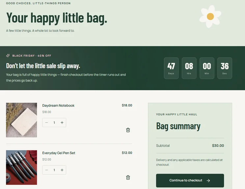
Task: Click "A few little things" subtitle
Action: coord(40,31)
